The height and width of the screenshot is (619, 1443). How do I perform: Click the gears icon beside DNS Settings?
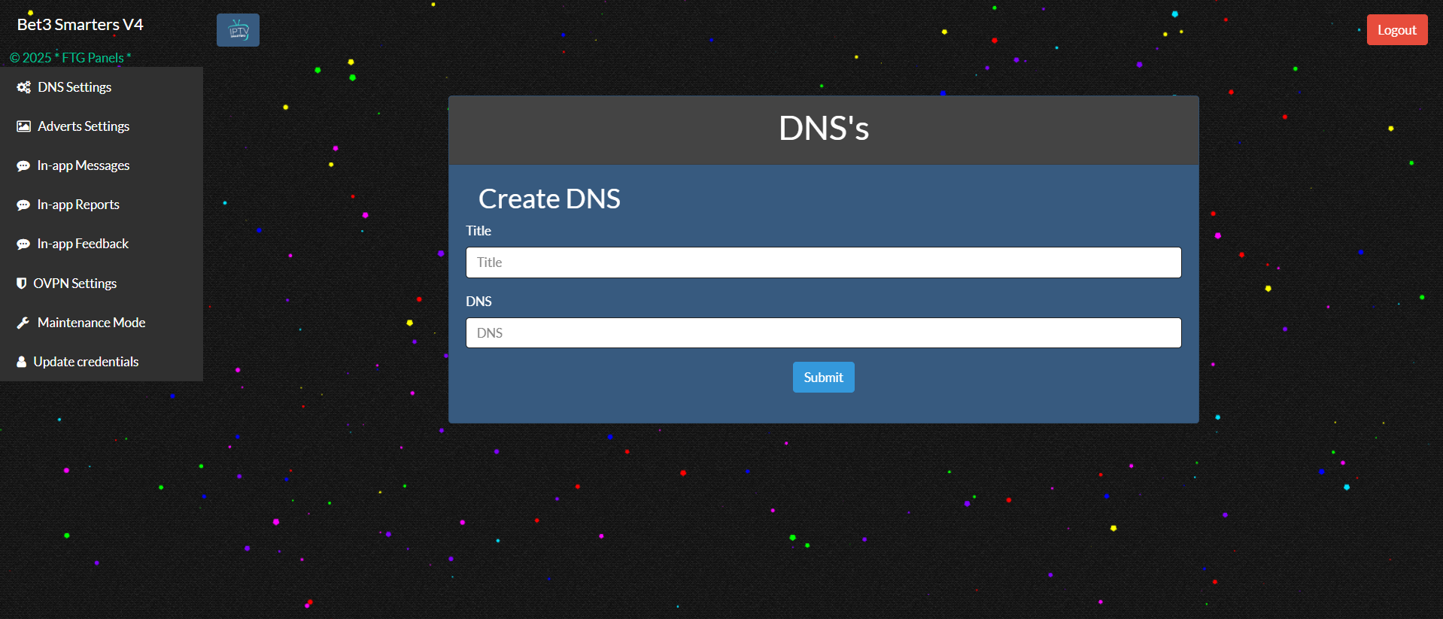(x=23, y=87)
